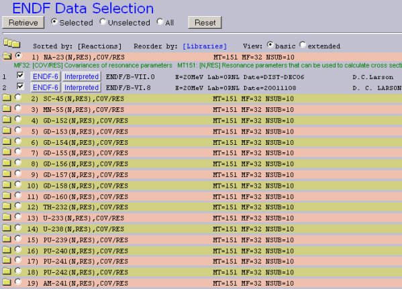Image resolution: width=402 pixels, height=289 pixels.
Task: Select the U-238 reaction radio button
Action: [x=18, y=227]
